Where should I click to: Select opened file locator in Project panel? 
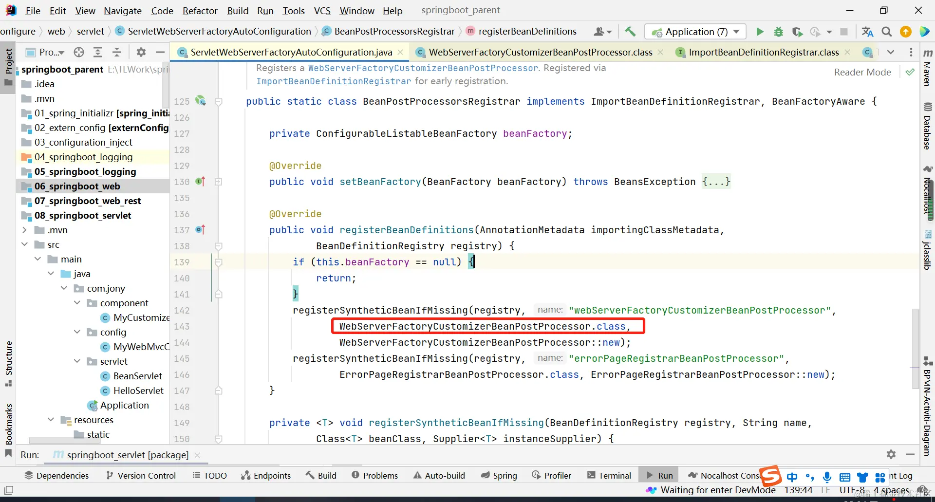(x=79, y=52)
